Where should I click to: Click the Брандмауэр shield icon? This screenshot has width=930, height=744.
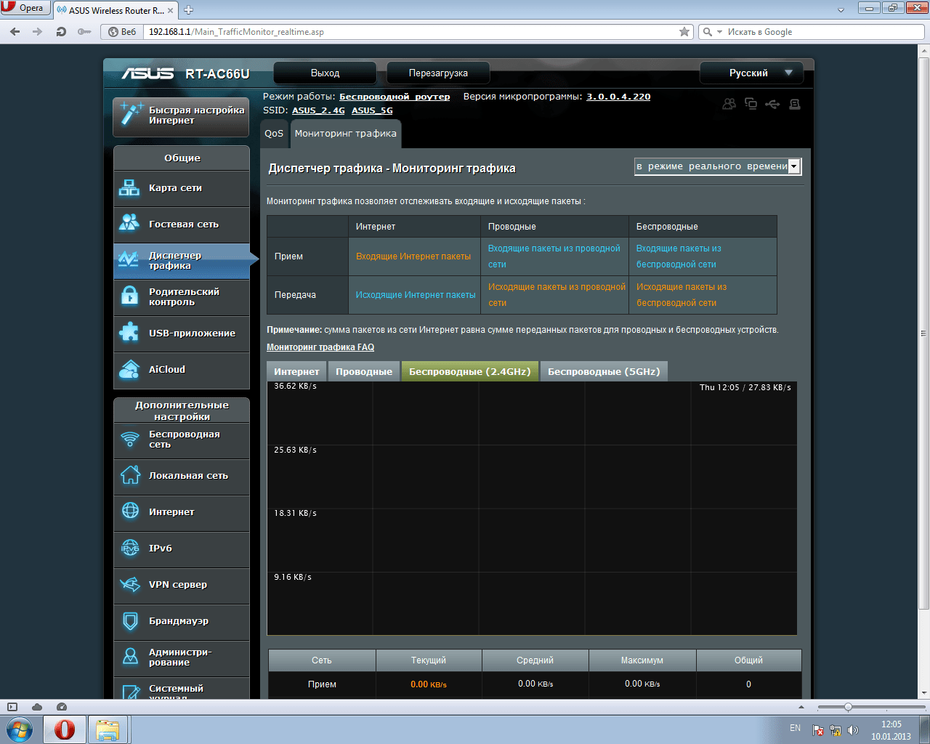(x=130, y=620)
